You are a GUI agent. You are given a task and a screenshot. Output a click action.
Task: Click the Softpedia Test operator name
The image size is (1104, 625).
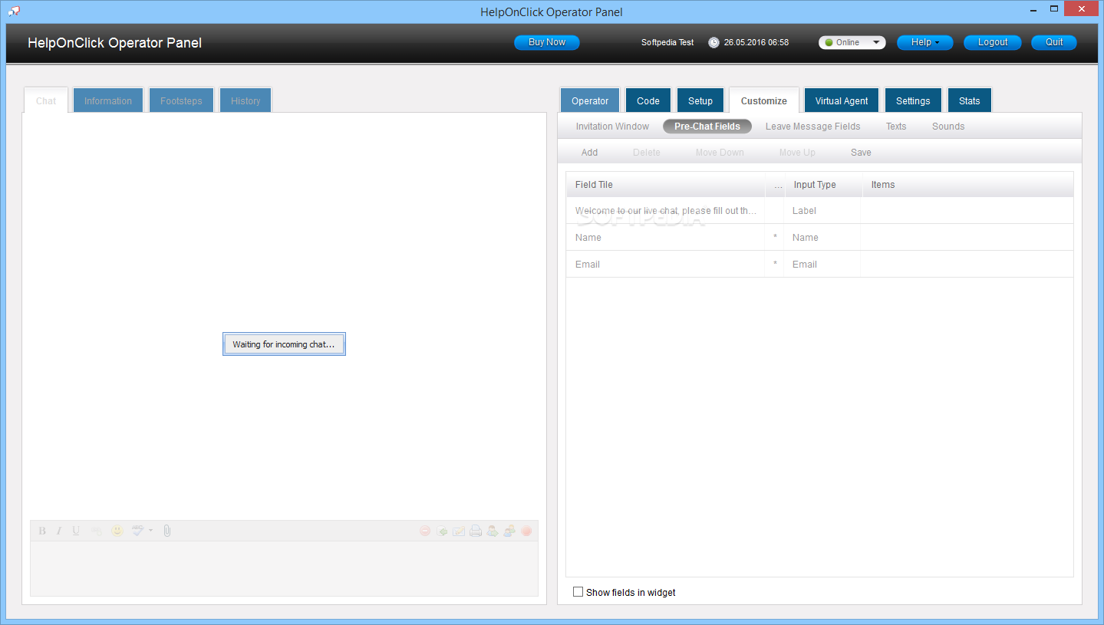[x=667, y=43]
